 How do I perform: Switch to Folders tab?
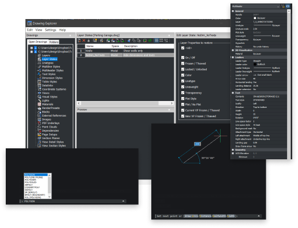pos(54,42)
